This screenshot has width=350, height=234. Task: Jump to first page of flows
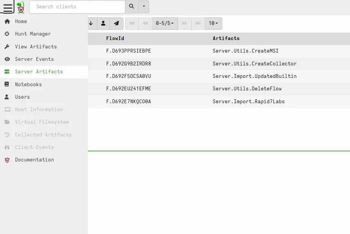[132, 23]
